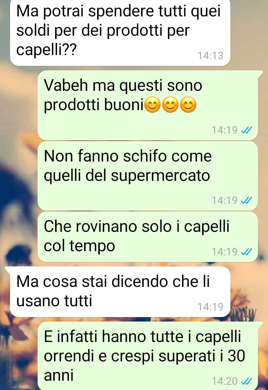The height and width of the screenshot is (390, 268).
Task: Select the 'Ma cosa stai dicendo' received message
Action: 120,292
